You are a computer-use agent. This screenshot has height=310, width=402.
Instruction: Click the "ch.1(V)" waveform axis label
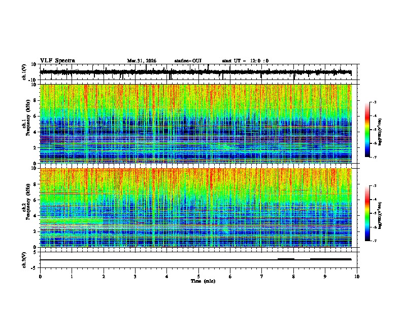click(24, 72)
